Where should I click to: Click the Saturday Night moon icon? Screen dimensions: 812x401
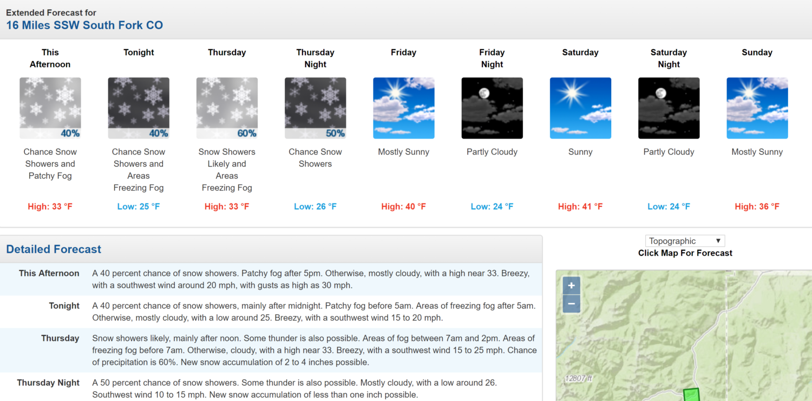click(x=669, y=108)
